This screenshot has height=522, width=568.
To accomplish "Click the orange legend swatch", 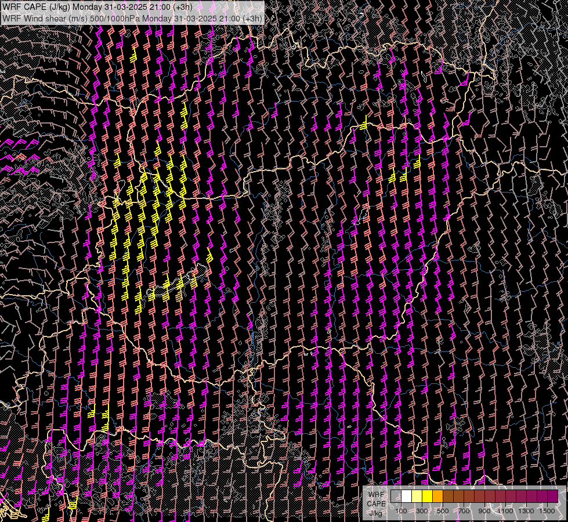I will (x=437, y=496).
